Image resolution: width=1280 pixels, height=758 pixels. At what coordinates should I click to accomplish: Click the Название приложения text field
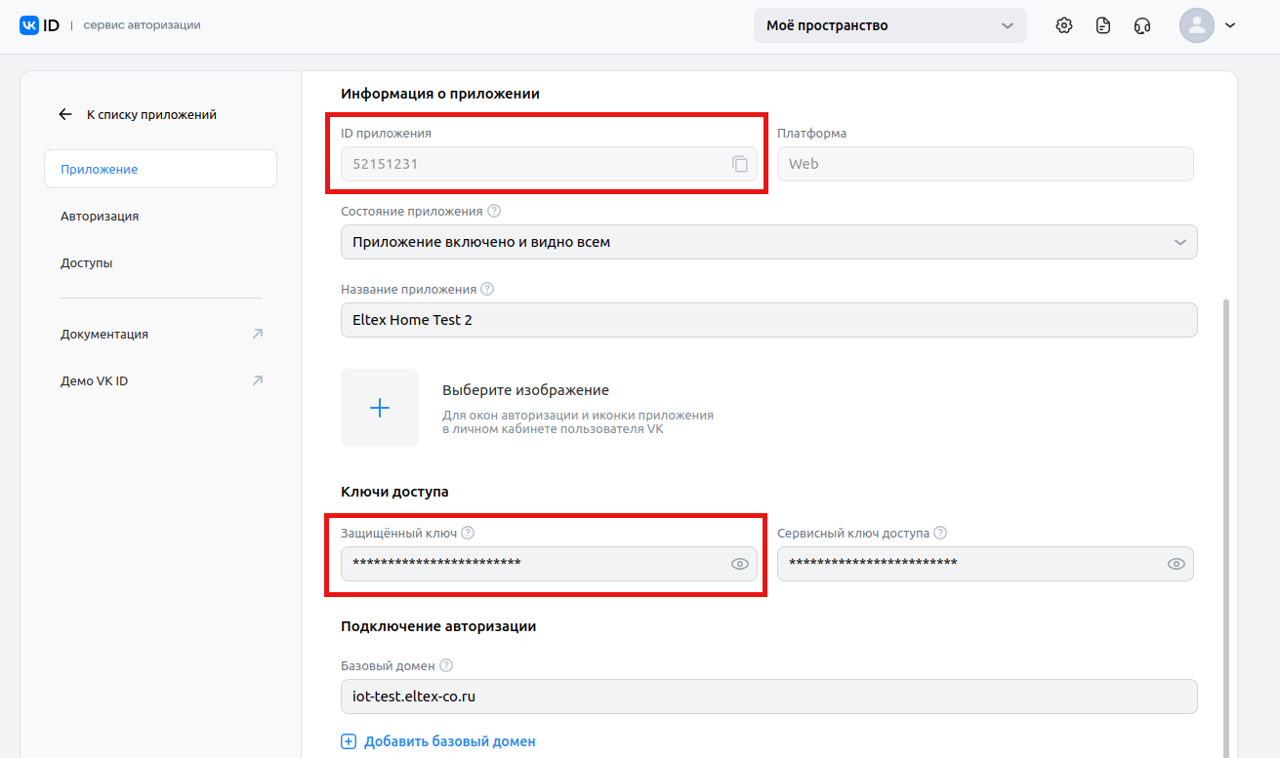(x=768, y=320)
